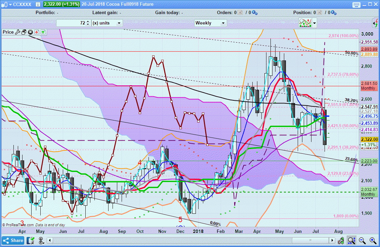Click the Share button
This screenshot has width=380, height=247.
tap(13, 241)
